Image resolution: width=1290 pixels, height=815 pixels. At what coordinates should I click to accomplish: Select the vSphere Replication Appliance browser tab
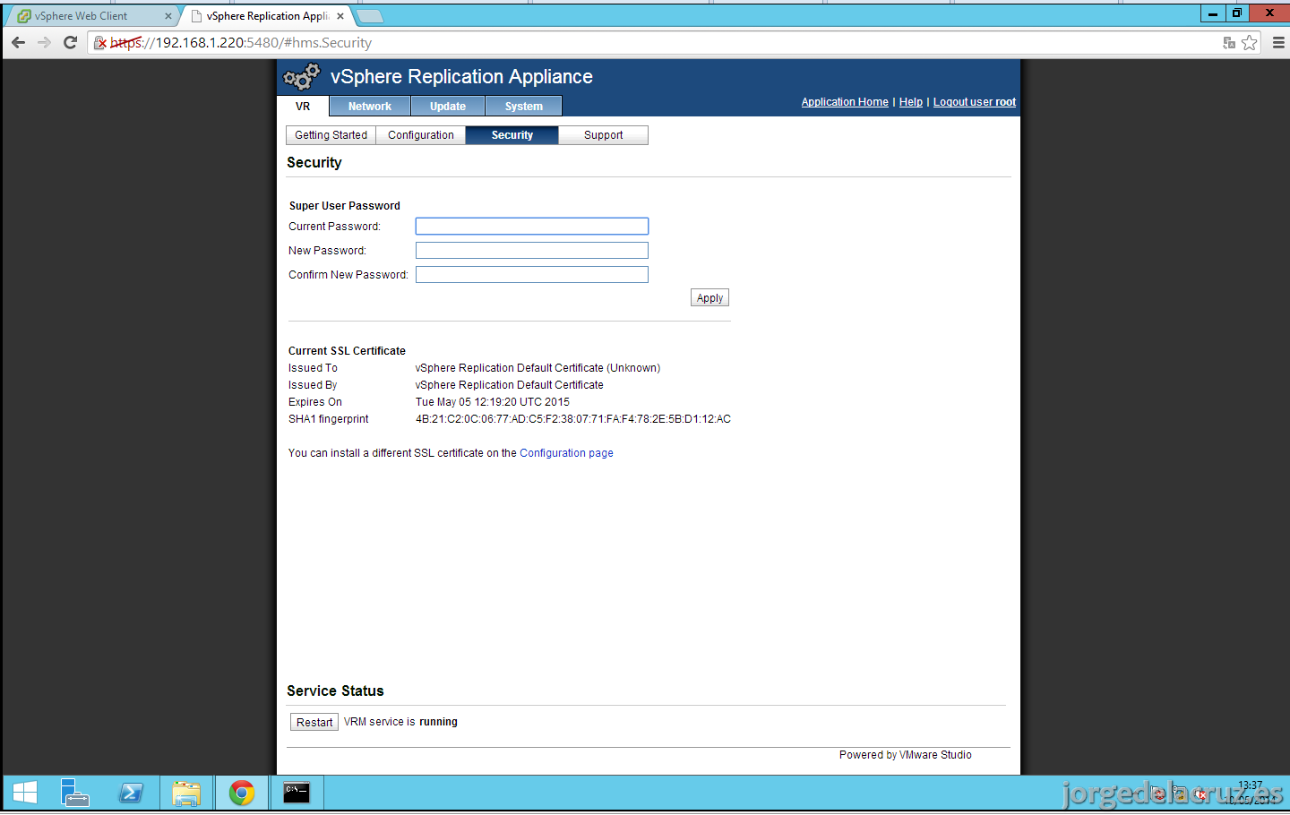pyautogui.click(x=267, y=16)
